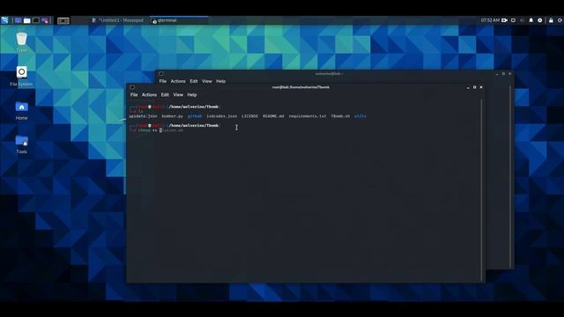
Task: Click the back terminal's title bar window icon
Action: pos(161,74)
